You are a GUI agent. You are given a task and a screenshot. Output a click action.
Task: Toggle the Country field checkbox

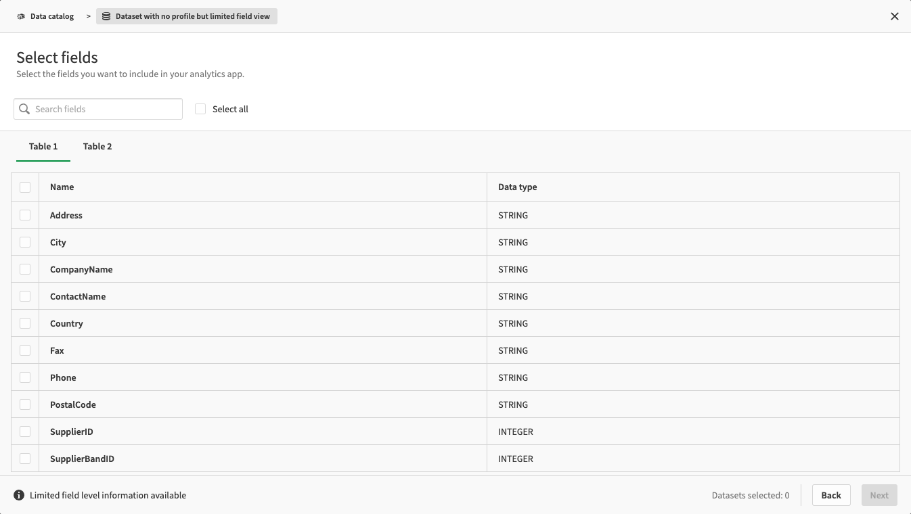pos(25,323)
